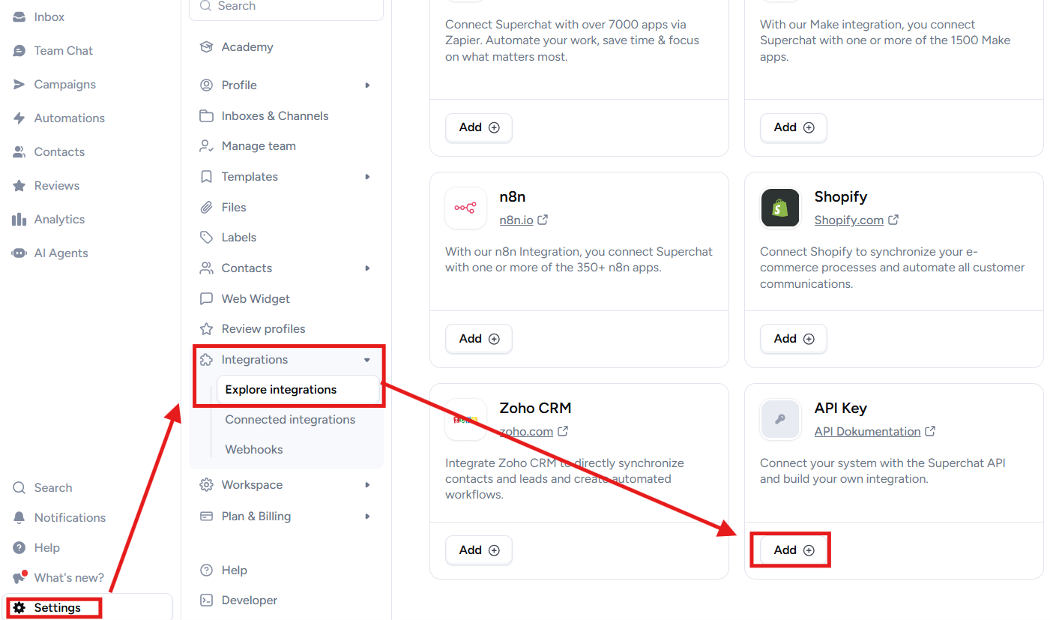The image size is (1050, 620).
Task: Click the Reviews star icon
Action: 19,186
